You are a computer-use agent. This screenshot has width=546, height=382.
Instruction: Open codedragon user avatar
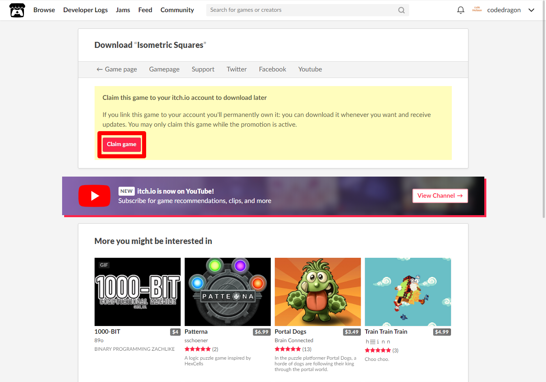(x=477, y=10)
